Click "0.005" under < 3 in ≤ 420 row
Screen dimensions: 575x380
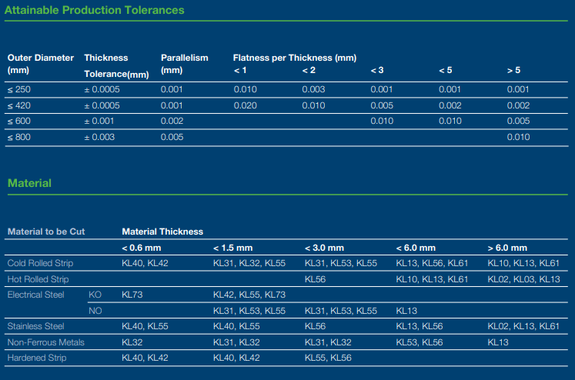[x=382, y=105]
